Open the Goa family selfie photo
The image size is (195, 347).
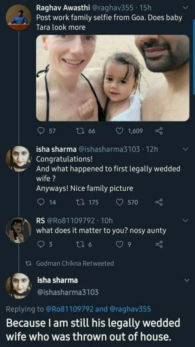[x=113, y=78]
